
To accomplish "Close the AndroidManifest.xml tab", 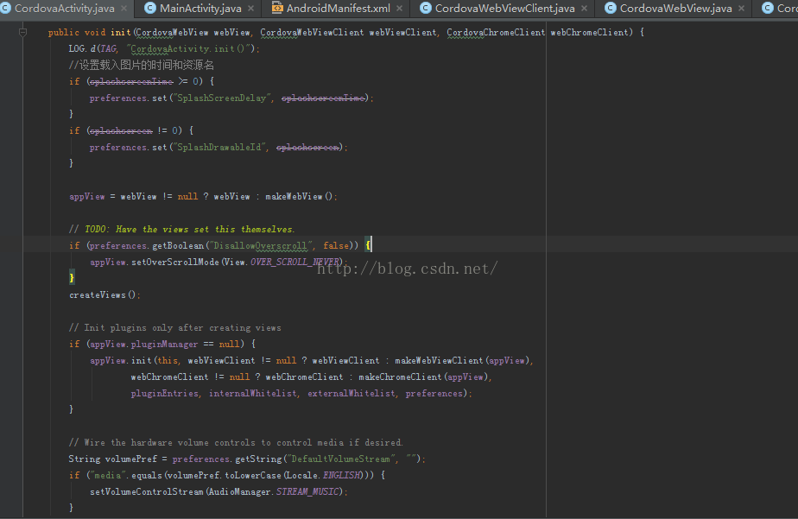I will [x=400, y=9].
